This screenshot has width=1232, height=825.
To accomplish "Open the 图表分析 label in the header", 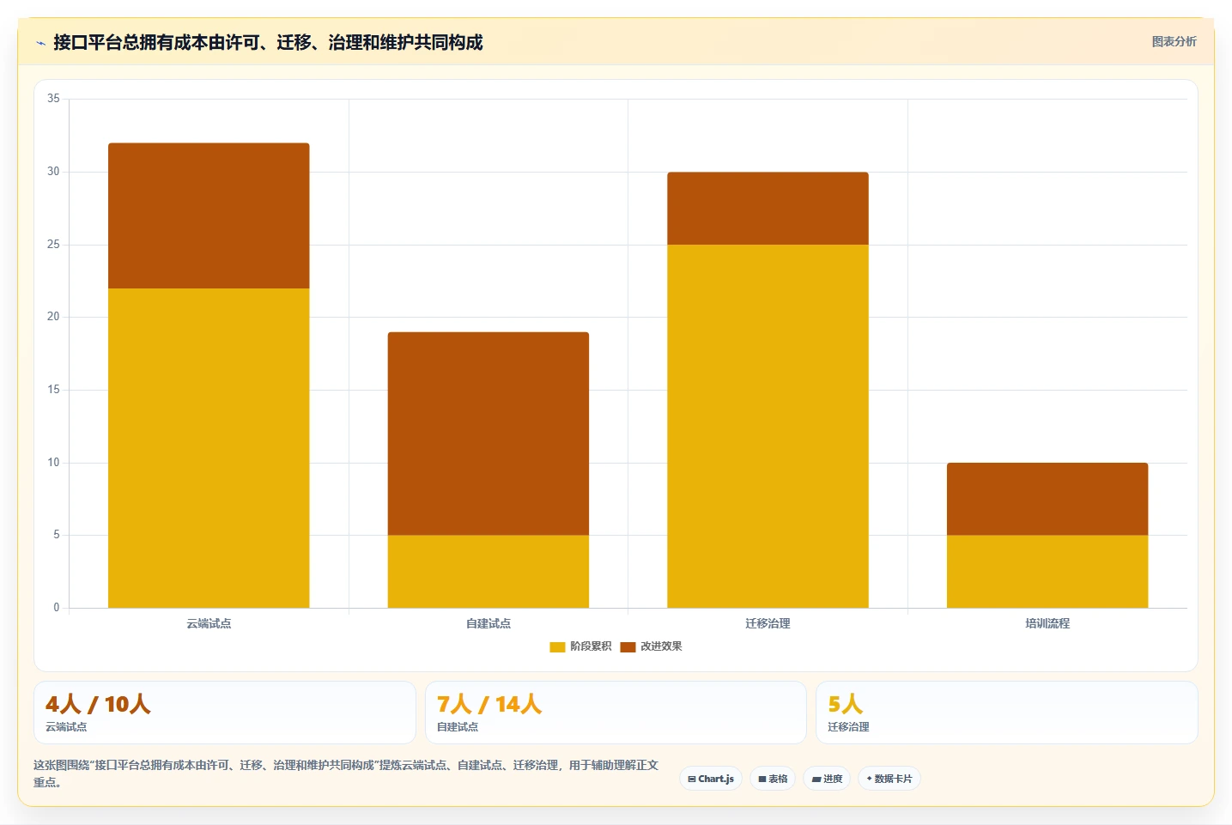I will pos(1174,41).
